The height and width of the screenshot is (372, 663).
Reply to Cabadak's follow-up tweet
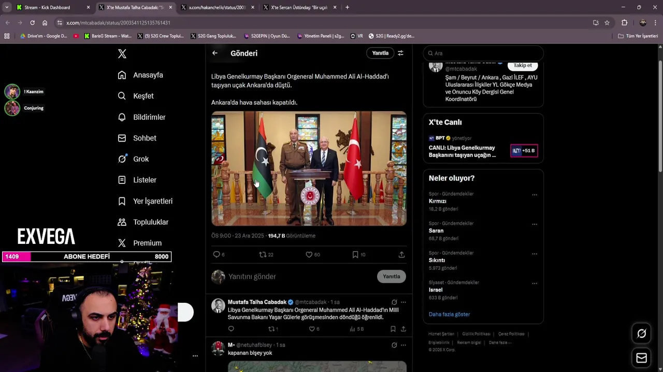(231, 329)
